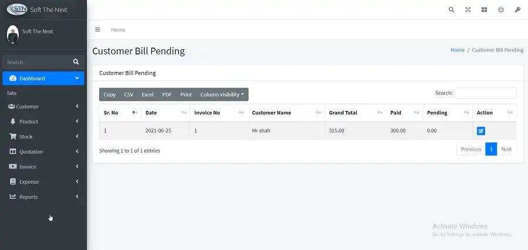Expand the Reports sidebar menu

pyautogui.click(x=43, y=197)
